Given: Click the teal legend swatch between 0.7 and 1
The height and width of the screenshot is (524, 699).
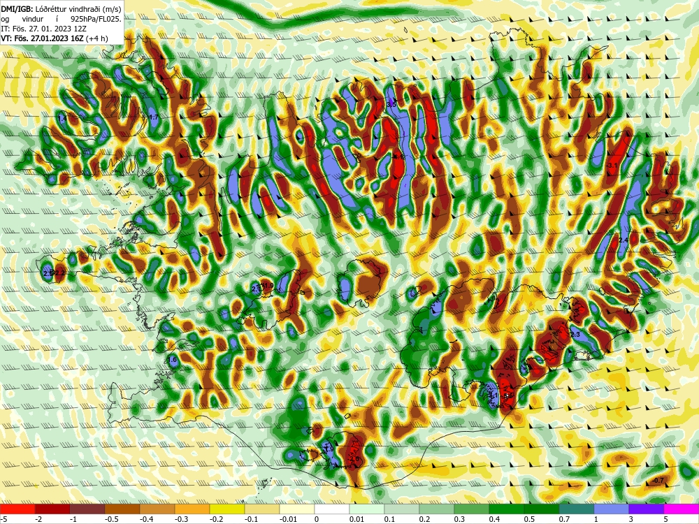Looking at the screenshot, I should [x=577, y=509].
